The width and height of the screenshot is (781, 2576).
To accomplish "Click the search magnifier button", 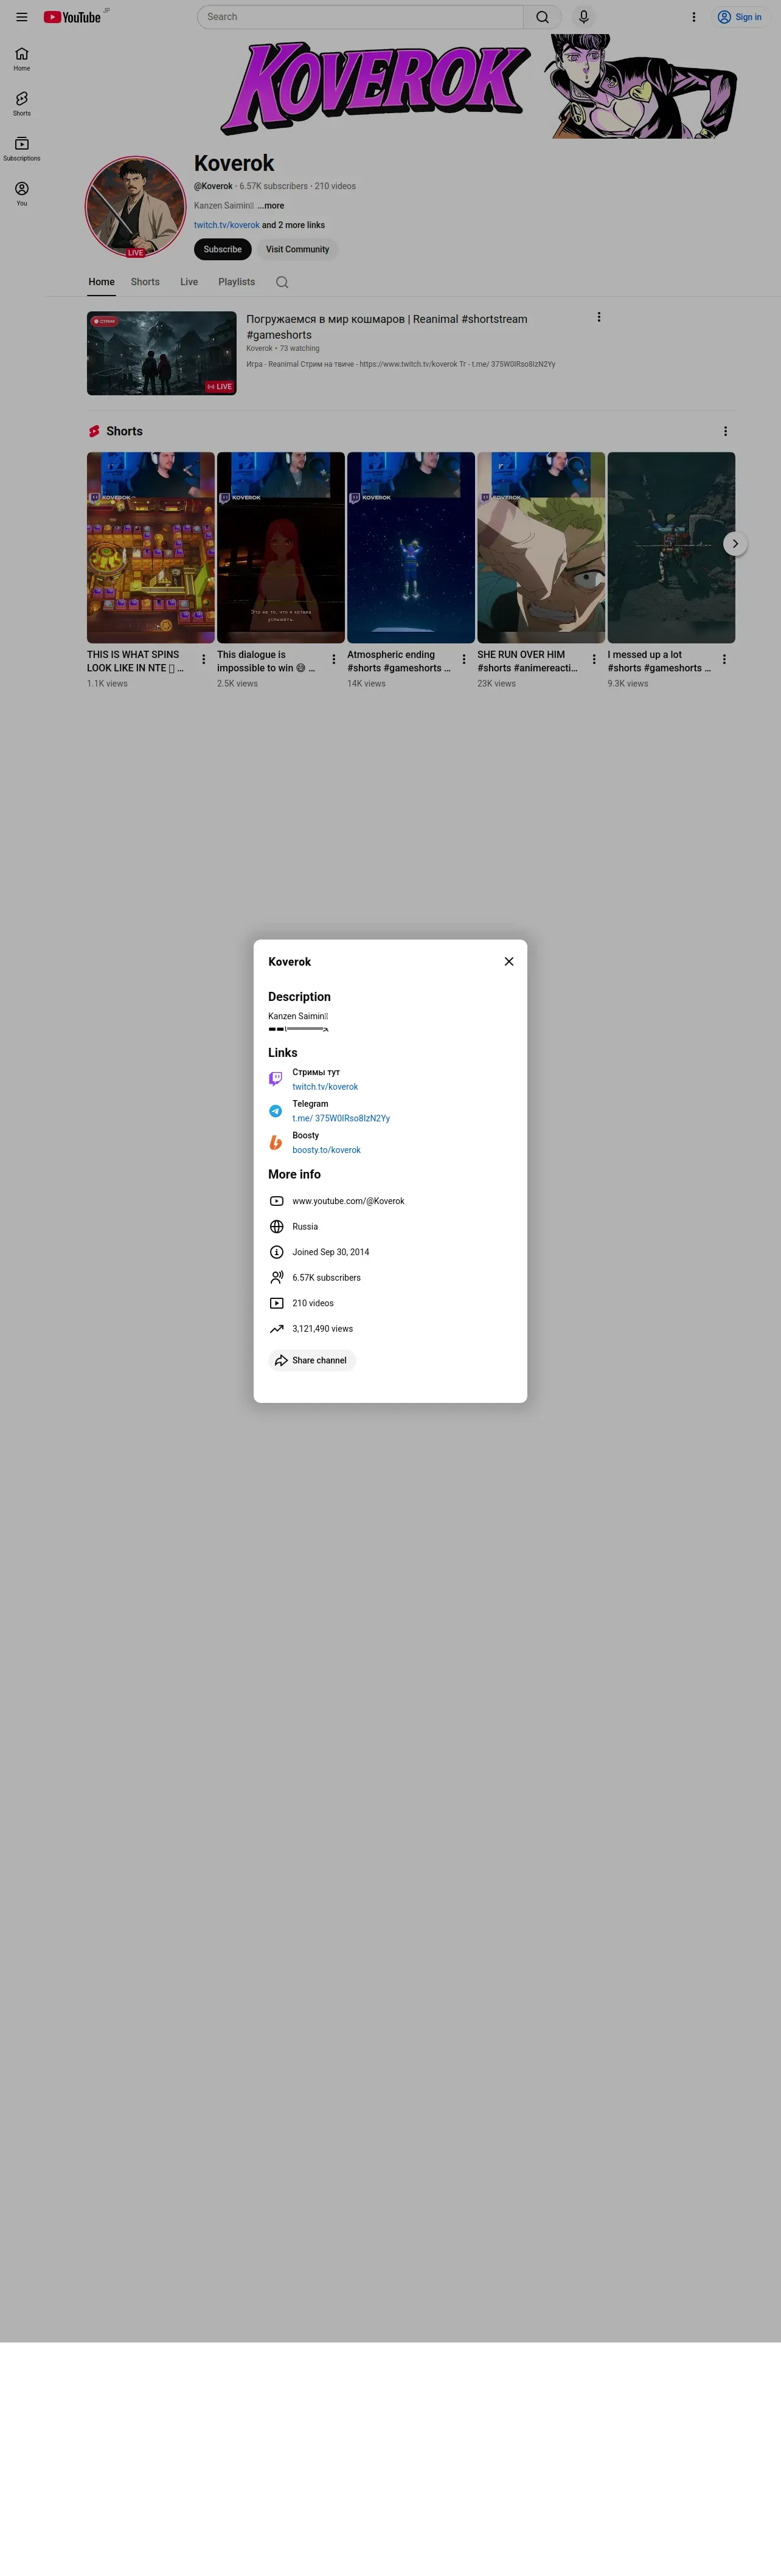I will tap(542, 17).
